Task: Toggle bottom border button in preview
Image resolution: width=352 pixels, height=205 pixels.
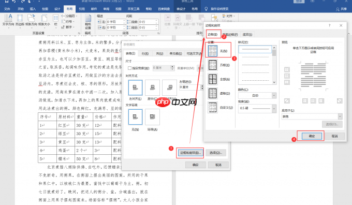Action: [287, 82]
